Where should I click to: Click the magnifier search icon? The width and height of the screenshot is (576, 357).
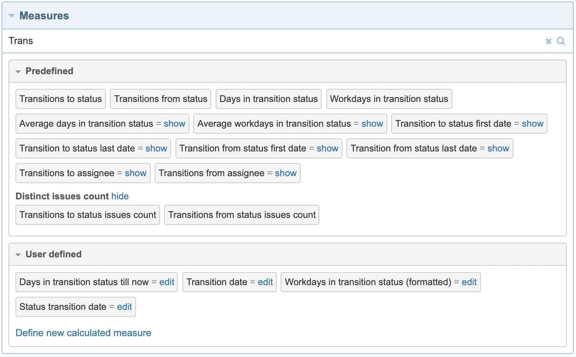point(561,41)
